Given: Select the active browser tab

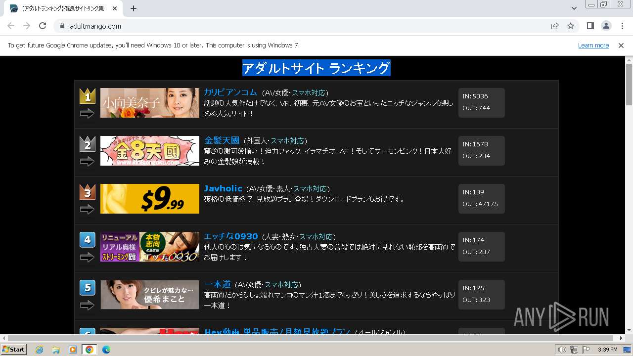Looking at the screenshot, I should 63,8.
